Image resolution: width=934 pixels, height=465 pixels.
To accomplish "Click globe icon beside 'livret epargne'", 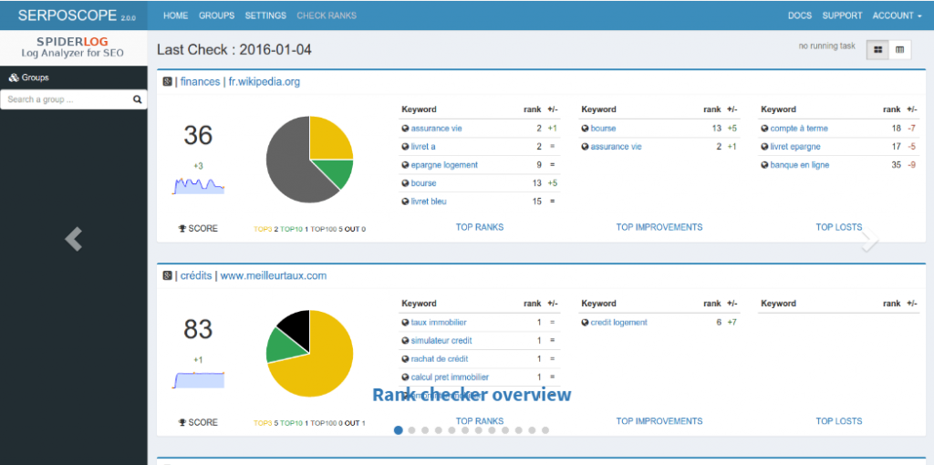I will 765,147.
